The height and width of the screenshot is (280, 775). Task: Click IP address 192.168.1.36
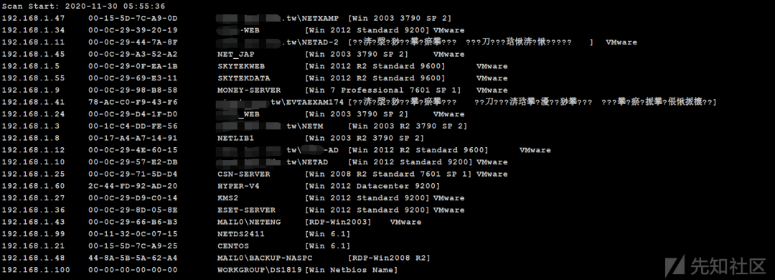[x=33, y=210]
